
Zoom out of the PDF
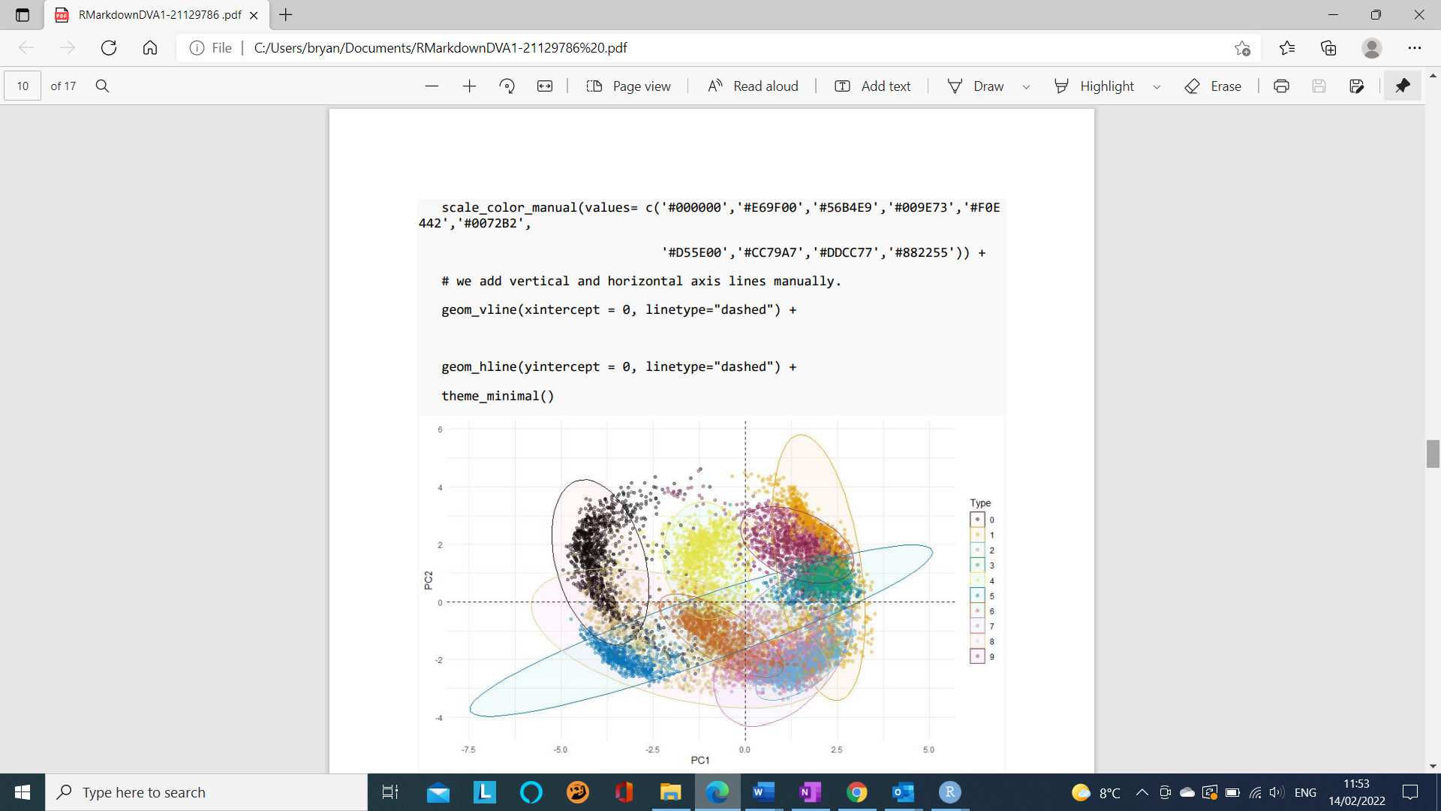coord(432,86)
